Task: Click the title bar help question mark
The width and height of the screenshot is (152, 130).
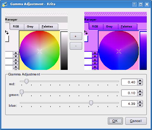Action: (134, 5)
